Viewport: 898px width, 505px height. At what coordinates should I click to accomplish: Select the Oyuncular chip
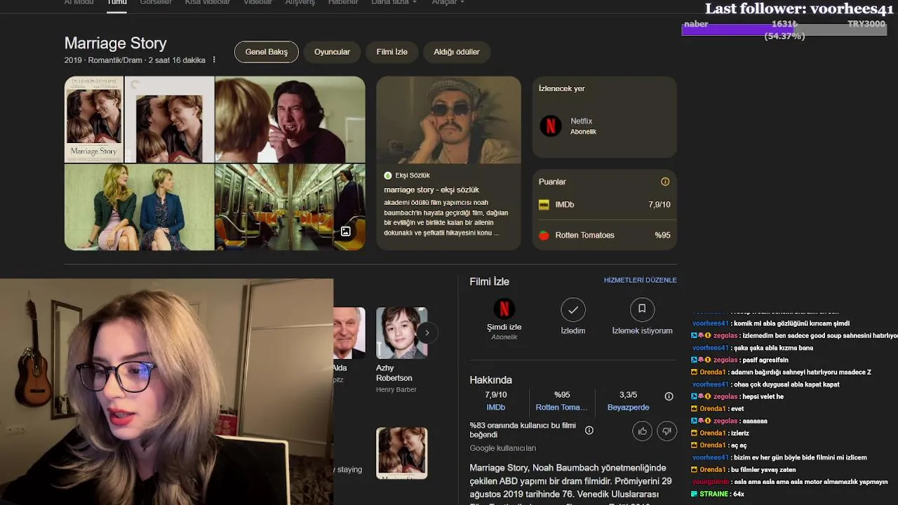point(332,52)
